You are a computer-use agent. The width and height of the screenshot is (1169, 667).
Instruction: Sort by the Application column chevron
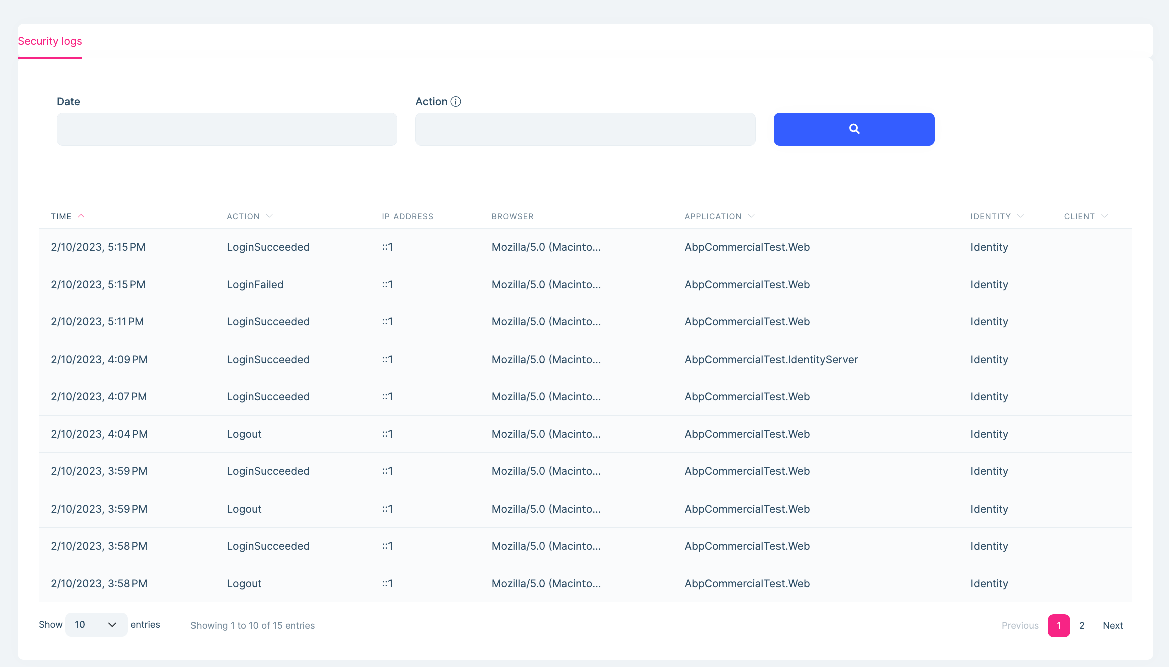pos(751,216)
